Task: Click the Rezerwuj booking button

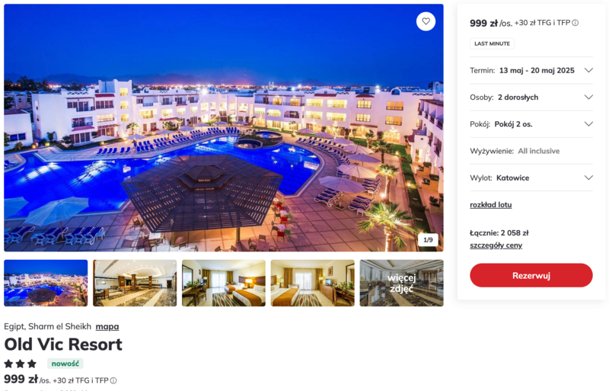Action: coord(531,275)
